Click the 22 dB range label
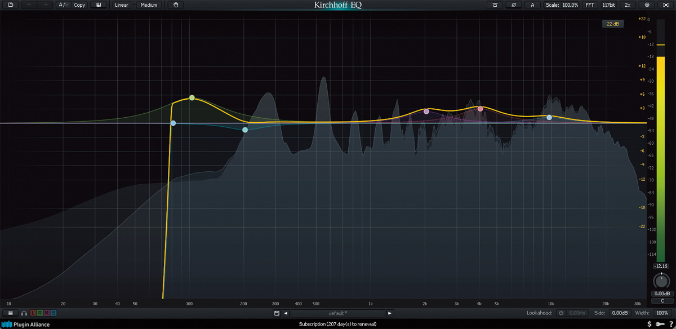The height and width of the screenshot is (329, 676). pos(612,24)
